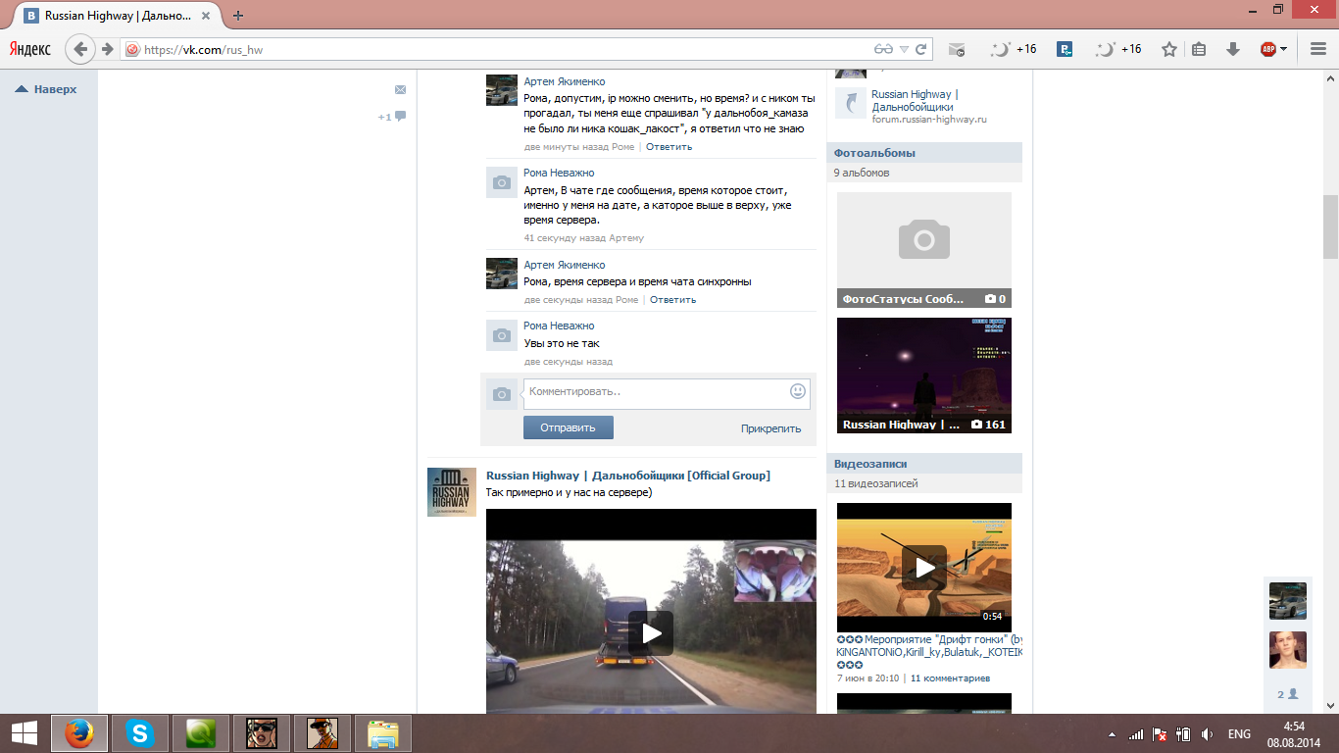Viewport: 1339px width, 753px height.
Task: Open Артем Якименко profile in first comment
Action: (x=564, y=81)
